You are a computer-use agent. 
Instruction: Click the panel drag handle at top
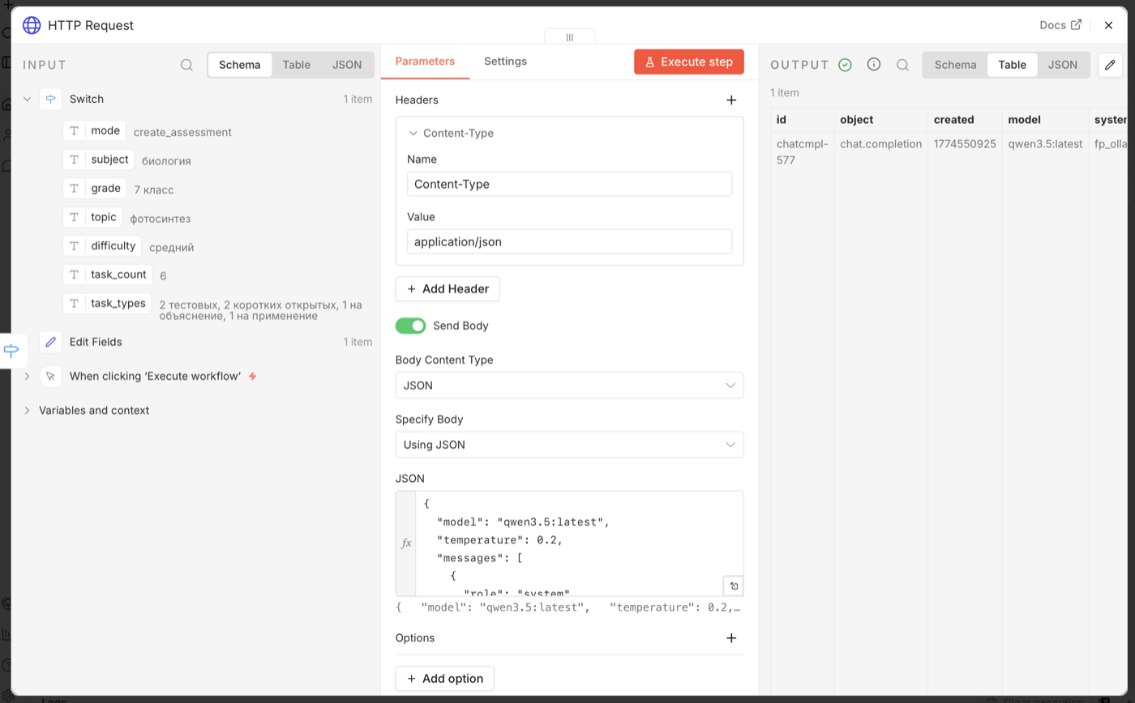569,36
